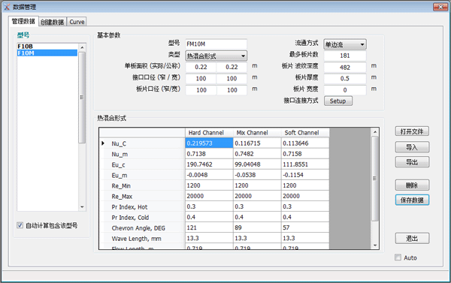Select the Wave Length, mm row header

click(x=142, y=239)
